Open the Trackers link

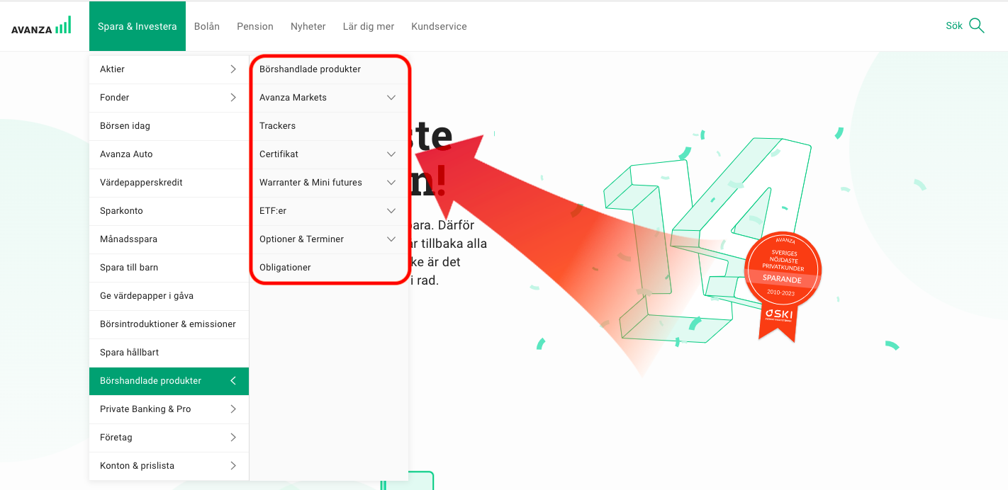pos(278,126)
